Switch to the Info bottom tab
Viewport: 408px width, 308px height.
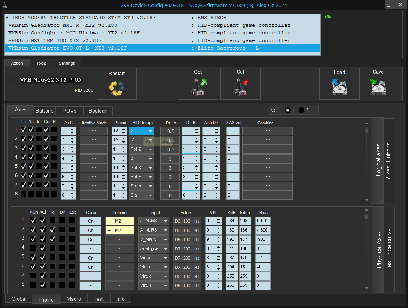pyautogui.click(x=121, y=299)
